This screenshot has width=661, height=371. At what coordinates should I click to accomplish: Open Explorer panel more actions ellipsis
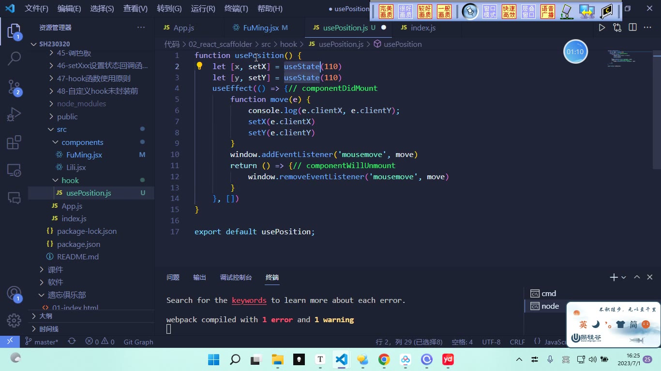(141, 28)
